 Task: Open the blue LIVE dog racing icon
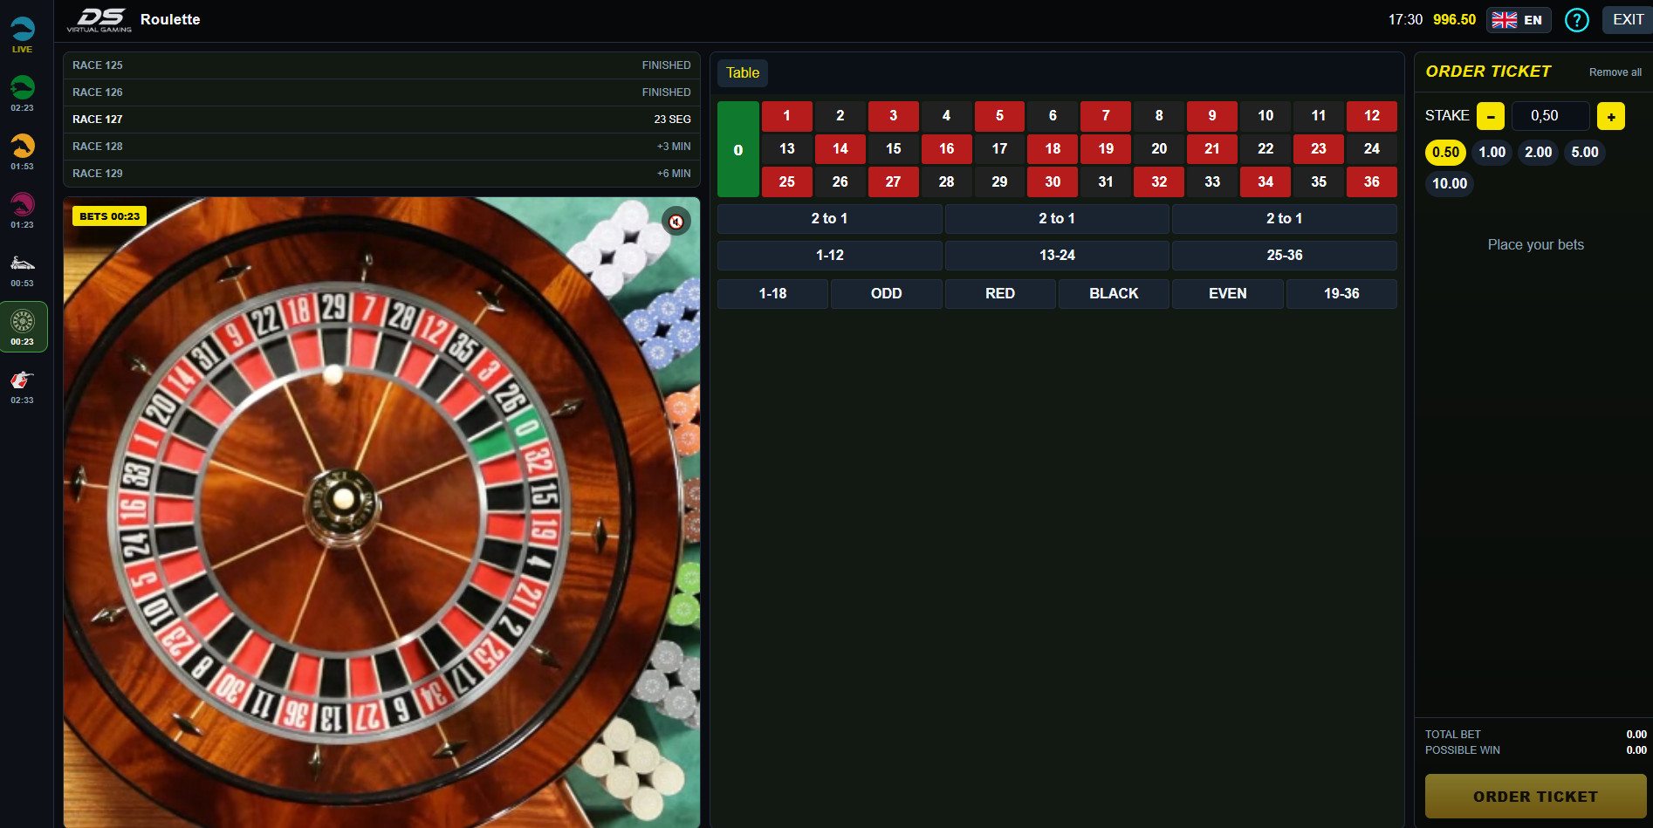tap(23, 35)
